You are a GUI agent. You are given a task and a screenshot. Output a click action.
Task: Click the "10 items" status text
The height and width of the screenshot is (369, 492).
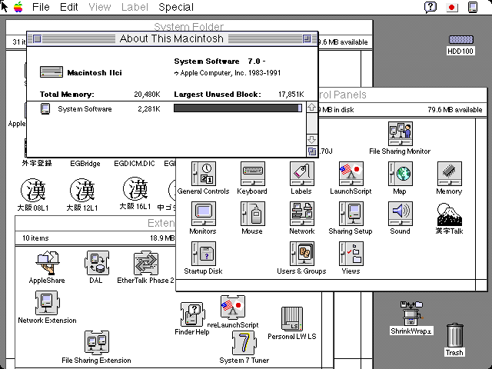click(35, 238)
